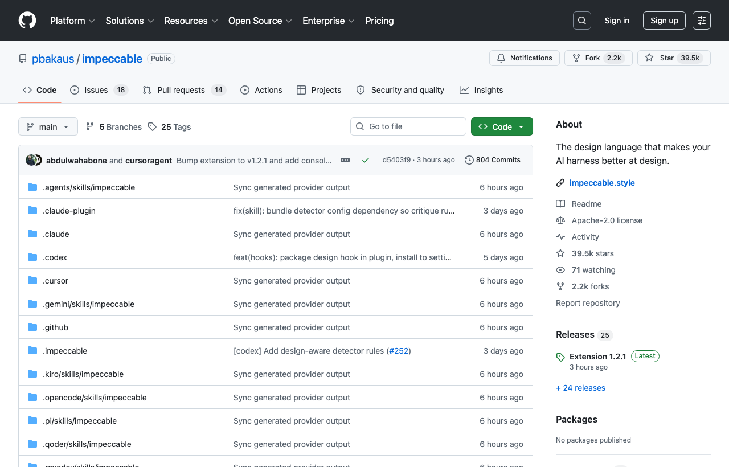Open the 804 Commits history
This screenshot has height=467, width=729.
(493, 160)
